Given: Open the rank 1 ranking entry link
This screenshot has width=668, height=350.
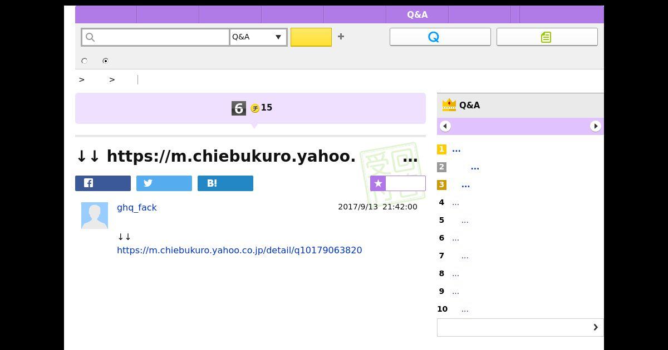Looking at the screenshot, I should [x=456, y=149].
